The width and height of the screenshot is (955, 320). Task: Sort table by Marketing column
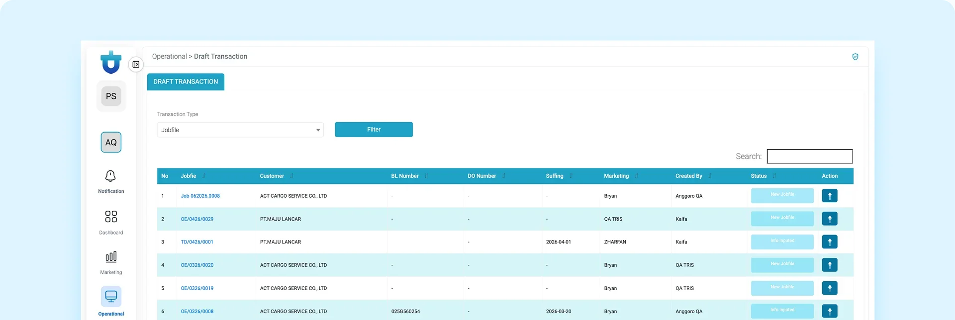click(636, 176)
